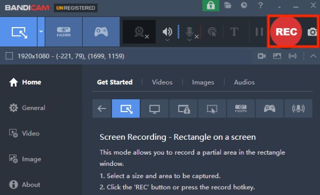Pause the recording
This screenshot has height=195, width=320.
point(259,32)
